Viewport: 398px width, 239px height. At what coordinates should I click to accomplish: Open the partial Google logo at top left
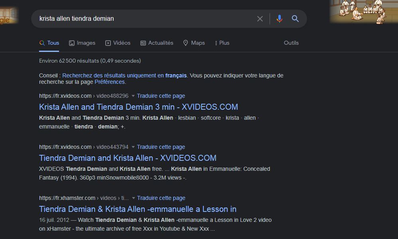point(9,16)
